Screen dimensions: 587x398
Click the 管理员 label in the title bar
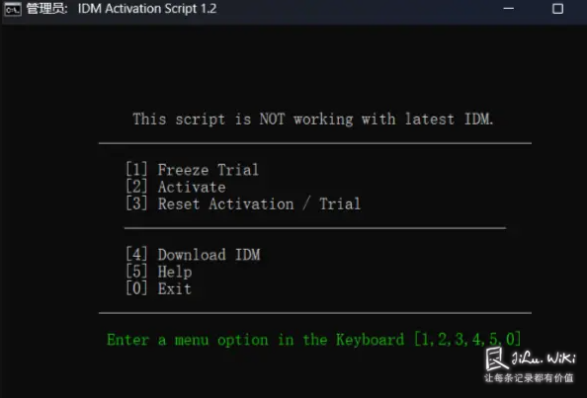point(46,9)
